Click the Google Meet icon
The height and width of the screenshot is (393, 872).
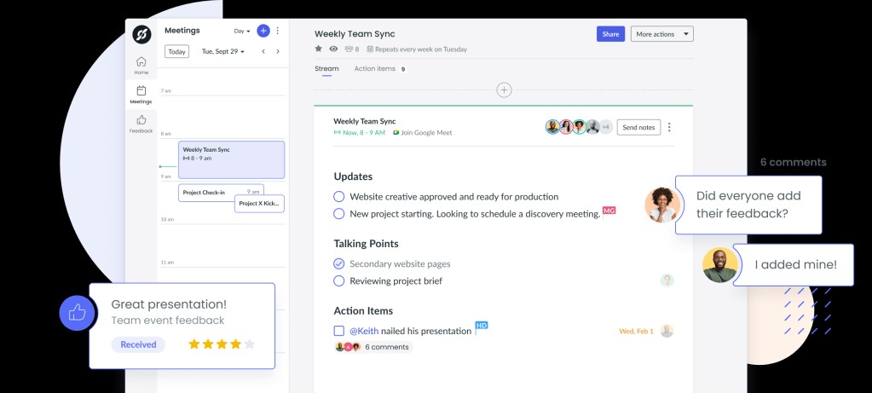[396, 133]
